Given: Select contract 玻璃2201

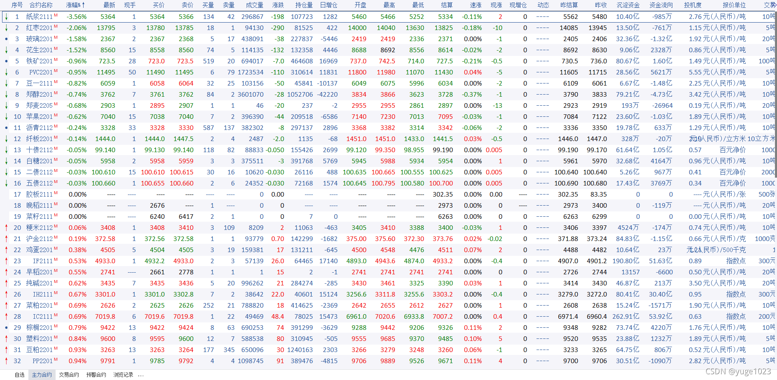Looking at the screenshot, I should [x=39, y=39].
